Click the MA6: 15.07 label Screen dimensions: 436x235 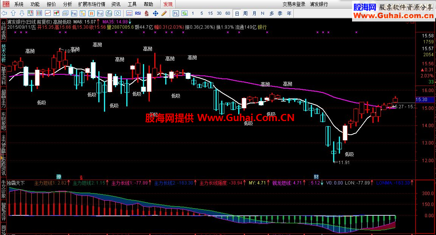point(85,22)
